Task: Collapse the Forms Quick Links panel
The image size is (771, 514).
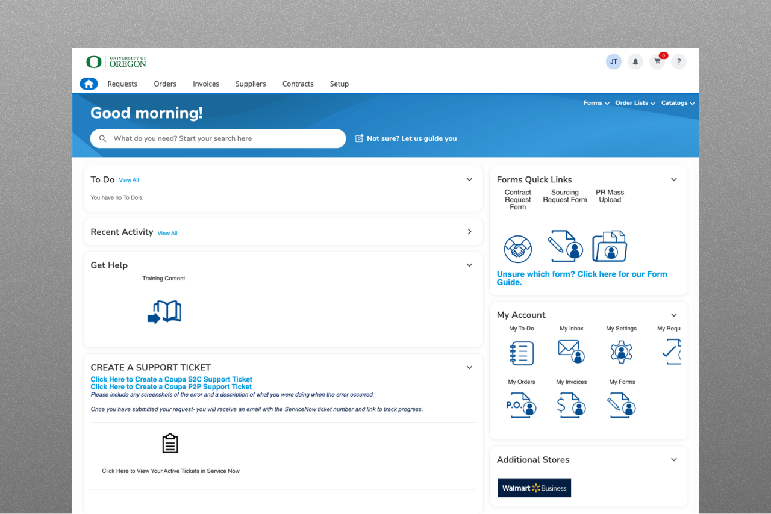Action: (673, 179)
